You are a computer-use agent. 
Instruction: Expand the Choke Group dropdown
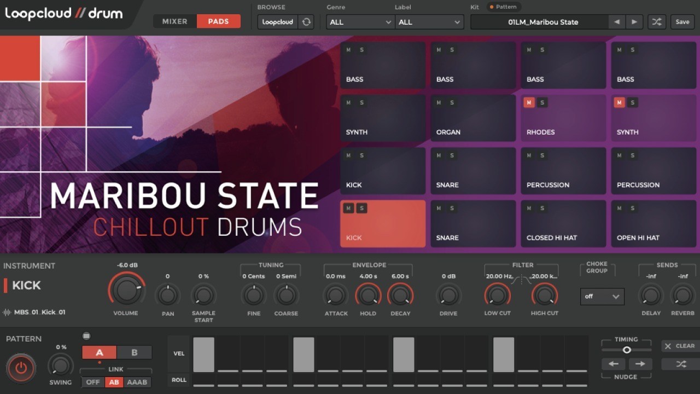602,297
